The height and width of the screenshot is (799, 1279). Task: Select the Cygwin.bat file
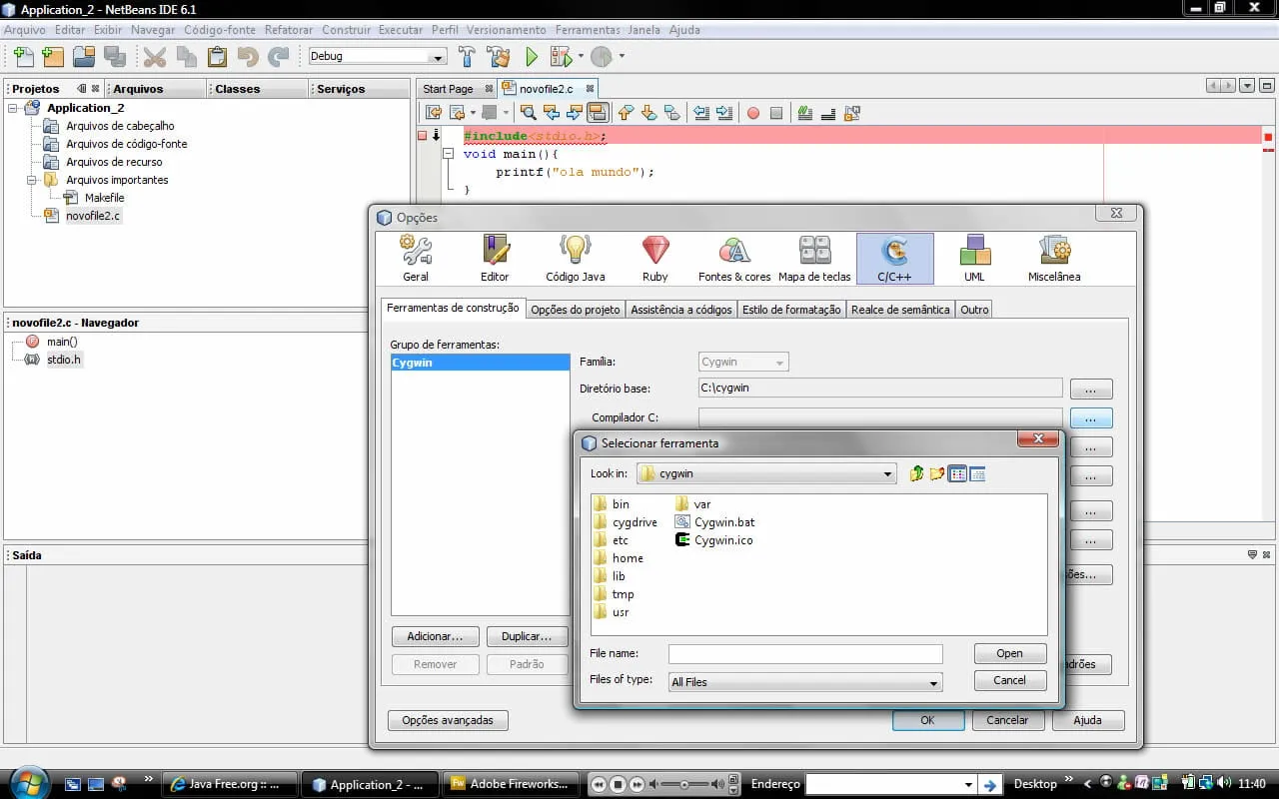point(715,522)
